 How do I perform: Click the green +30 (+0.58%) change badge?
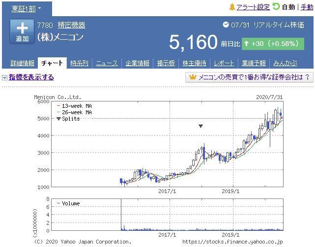(273, 44)
